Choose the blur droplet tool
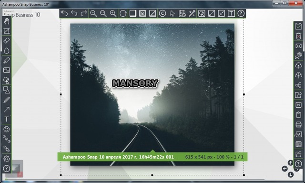The width and height of the screenshot is (305, 183). (6, 51)
